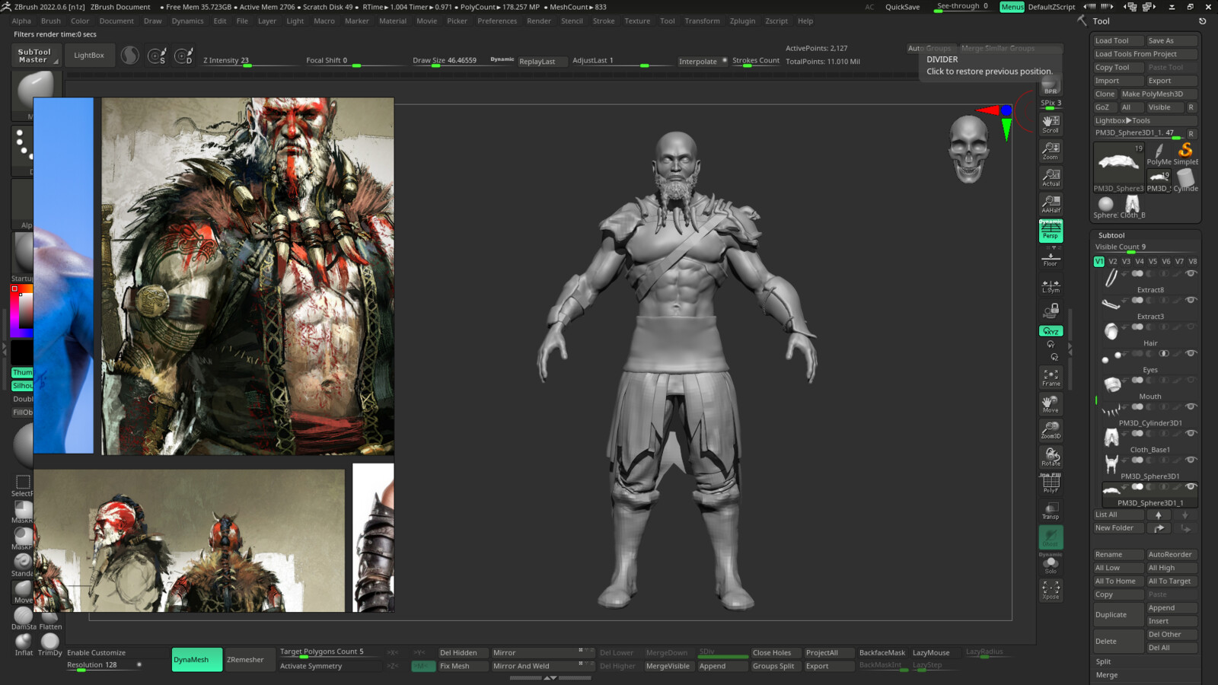Click the LightBox button
This screenshot has height=685, width=1218.
pos(89,56)
